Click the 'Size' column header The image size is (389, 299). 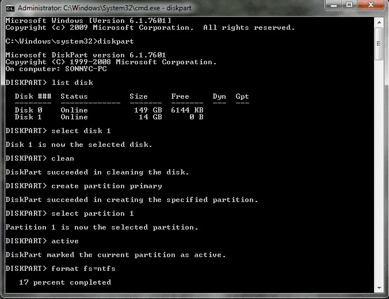139,96
